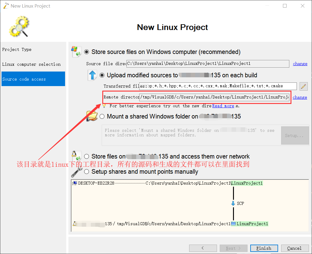
Task: Select mounting a shared Windows folder
Action: point(102,116)
